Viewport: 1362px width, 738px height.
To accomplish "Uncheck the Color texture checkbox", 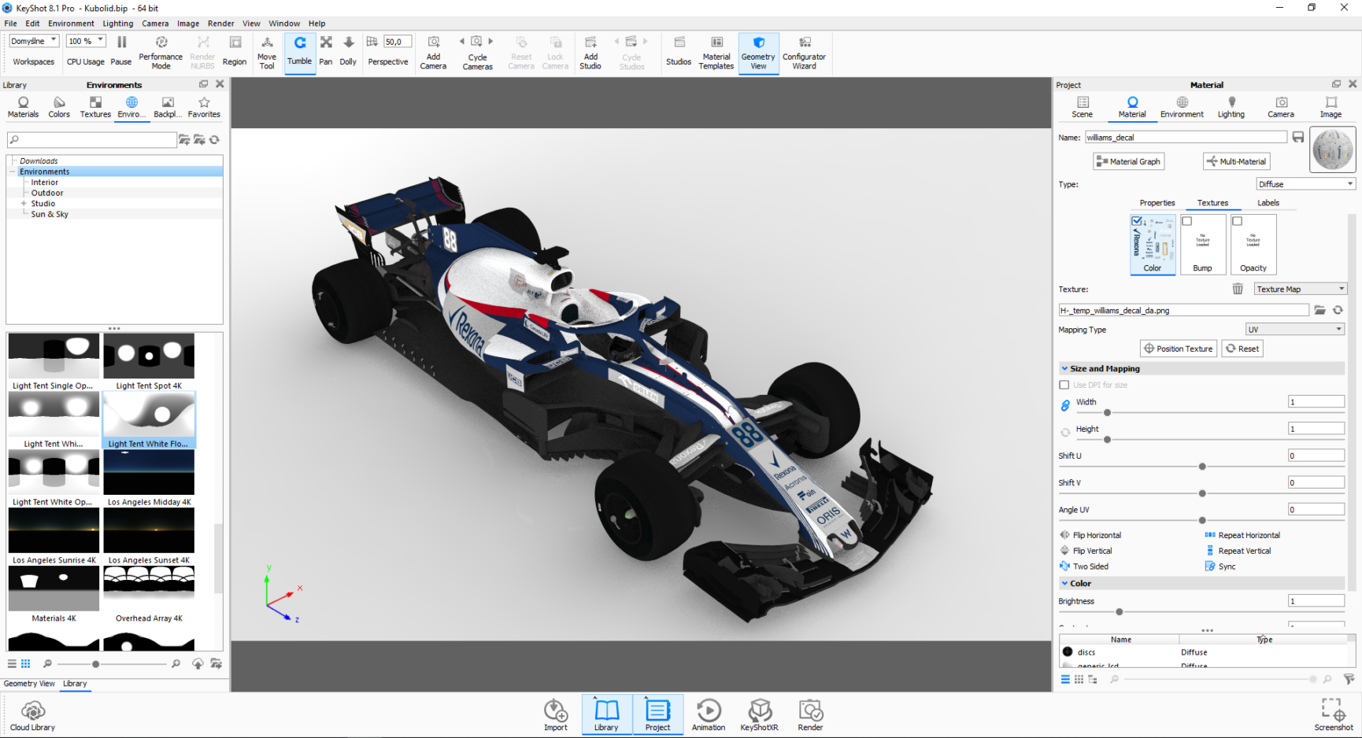I will tap(1137, 221).
